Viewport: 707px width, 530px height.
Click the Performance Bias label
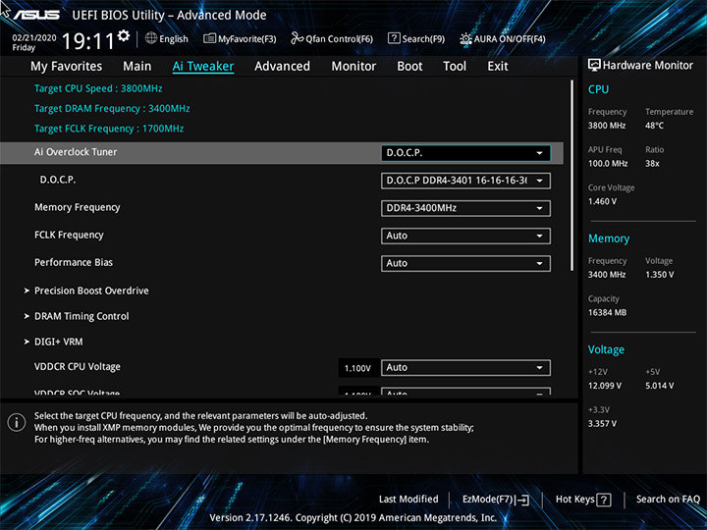74,262
